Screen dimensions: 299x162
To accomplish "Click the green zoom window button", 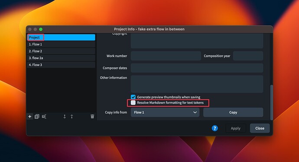I will pyautogui.click(x=41, y=29).
